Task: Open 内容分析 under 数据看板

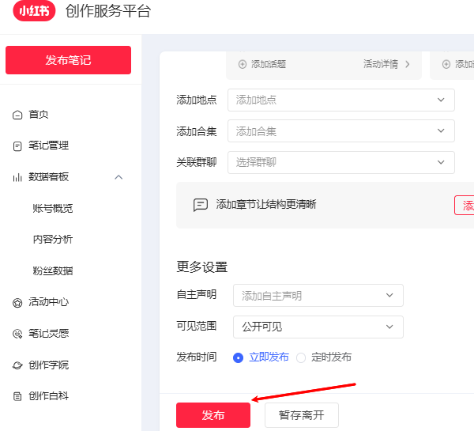Action: (53, 240)
